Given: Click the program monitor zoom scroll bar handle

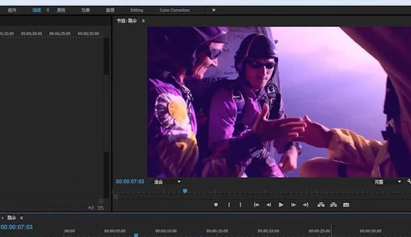Looking at the screenshot, I should (116, 197).
